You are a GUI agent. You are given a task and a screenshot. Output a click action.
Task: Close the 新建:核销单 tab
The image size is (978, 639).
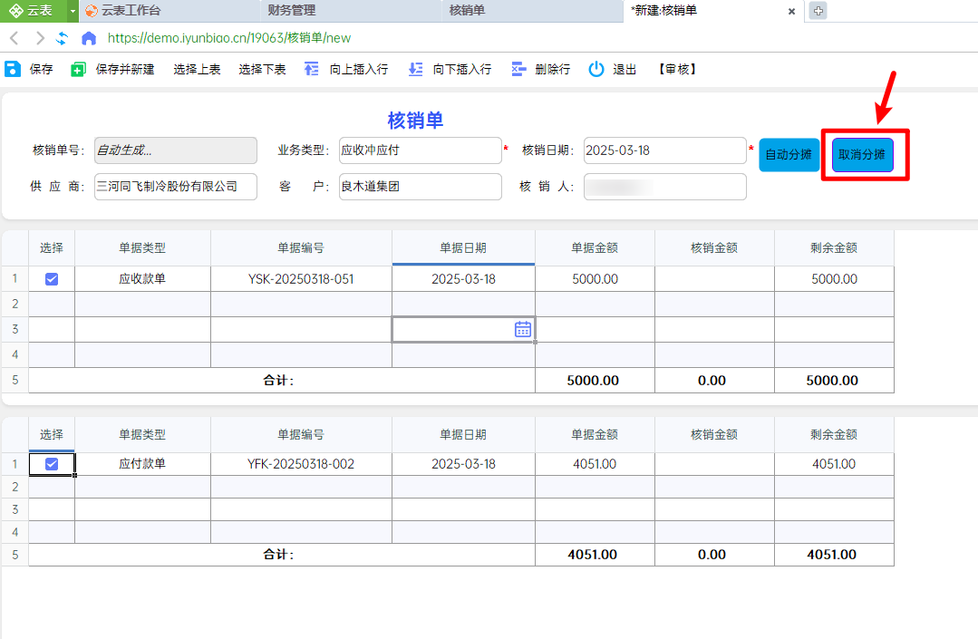coord(791,11)
